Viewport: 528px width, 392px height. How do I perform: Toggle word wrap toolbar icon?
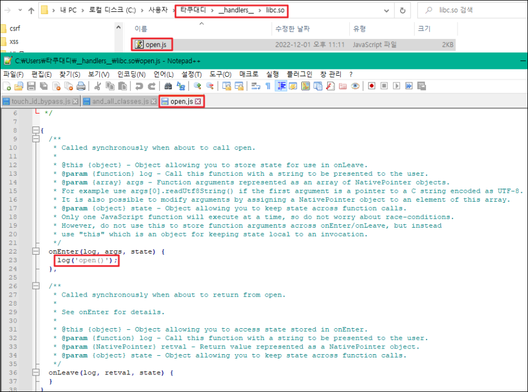coord(256,86)
